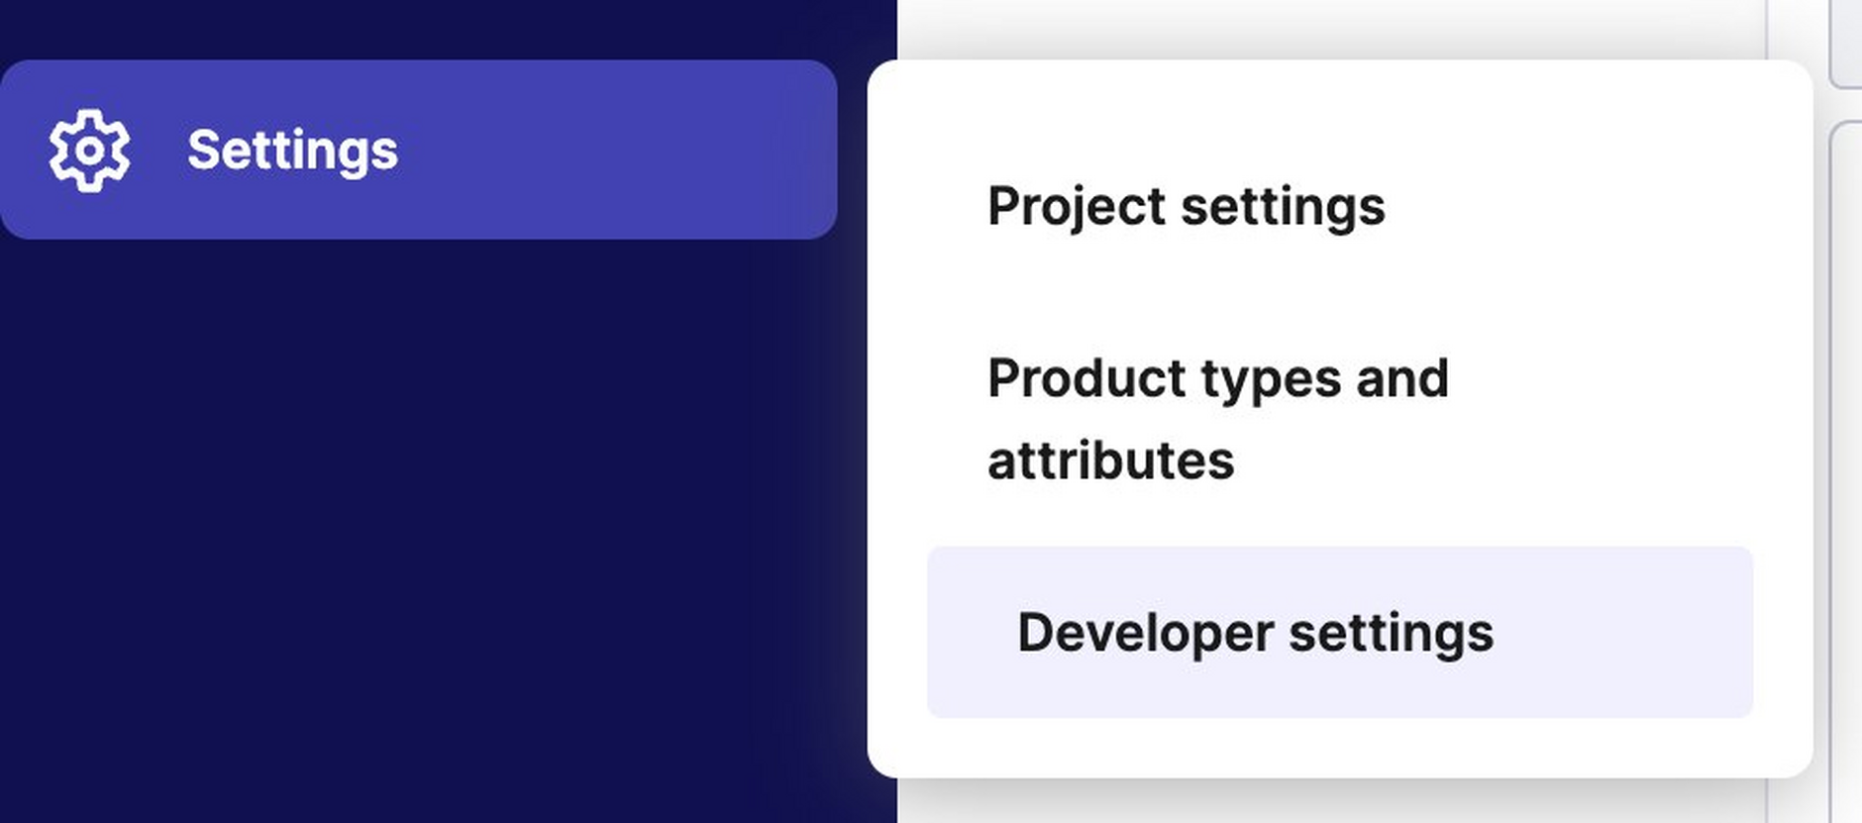This screenshot has height=823, width=1862.
Task: Select Project settings from the flyout
Action: click(x=1186, y=207)
